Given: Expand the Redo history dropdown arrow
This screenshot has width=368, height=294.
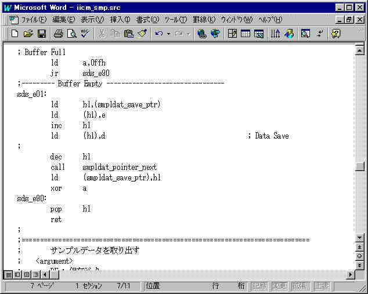Looking at the screenshot, I should [x=188, y=34].
